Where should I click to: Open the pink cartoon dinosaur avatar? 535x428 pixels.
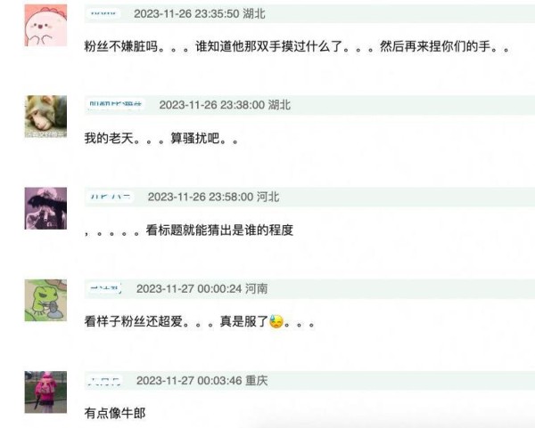(45, 25)
